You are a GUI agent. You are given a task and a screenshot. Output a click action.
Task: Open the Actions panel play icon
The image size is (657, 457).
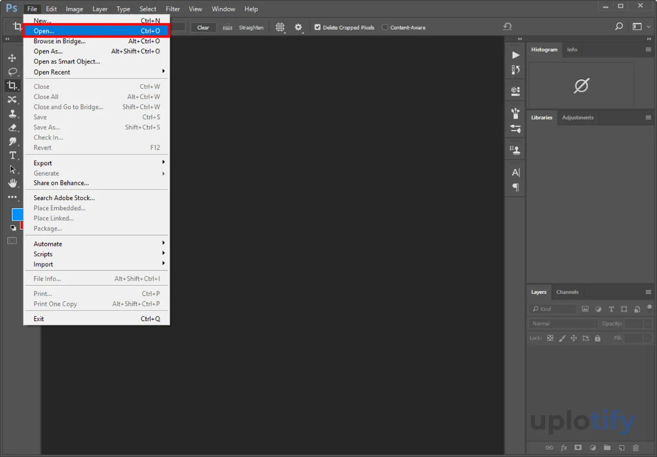(x=516, y=55)
